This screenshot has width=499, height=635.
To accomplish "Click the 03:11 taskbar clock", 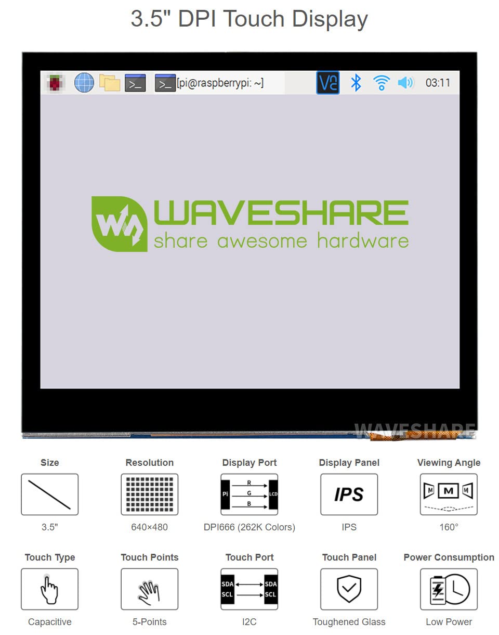I will click(438, 83).
